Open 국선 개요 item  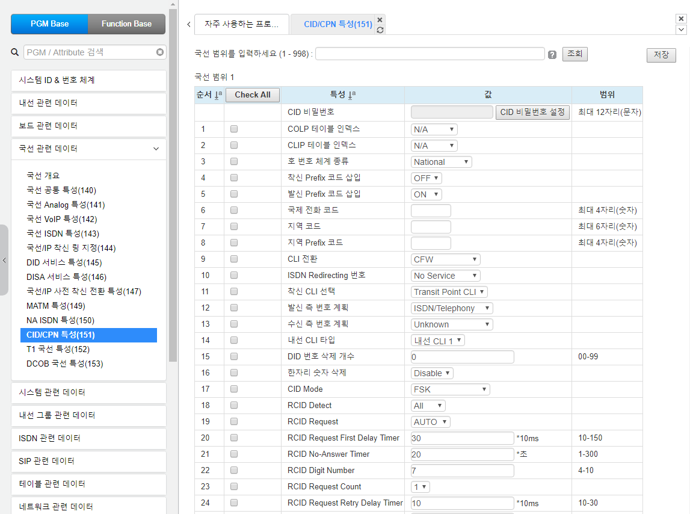[x=43, y=176]
